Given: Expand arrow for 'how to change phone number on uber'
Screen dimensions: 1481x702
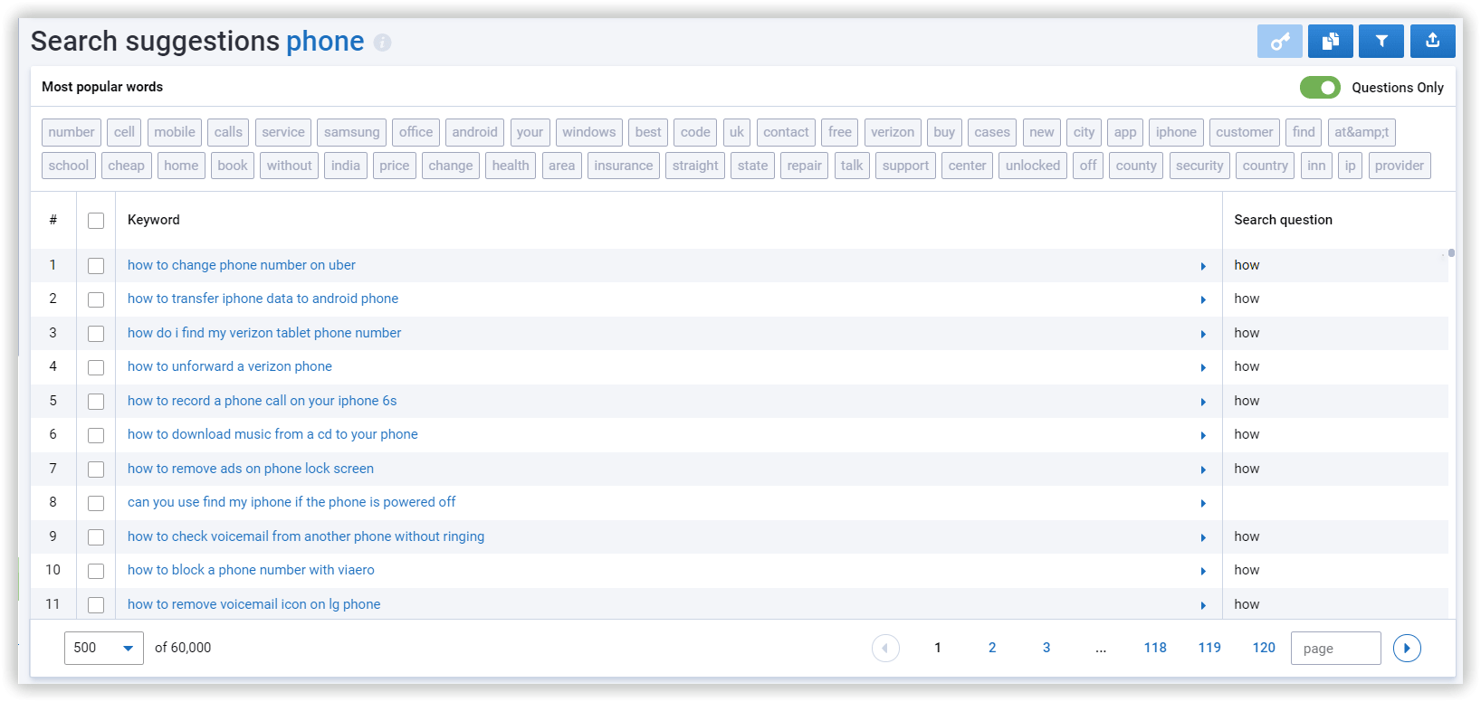Looking at the screenshot, I should (x=1203, y=266).
